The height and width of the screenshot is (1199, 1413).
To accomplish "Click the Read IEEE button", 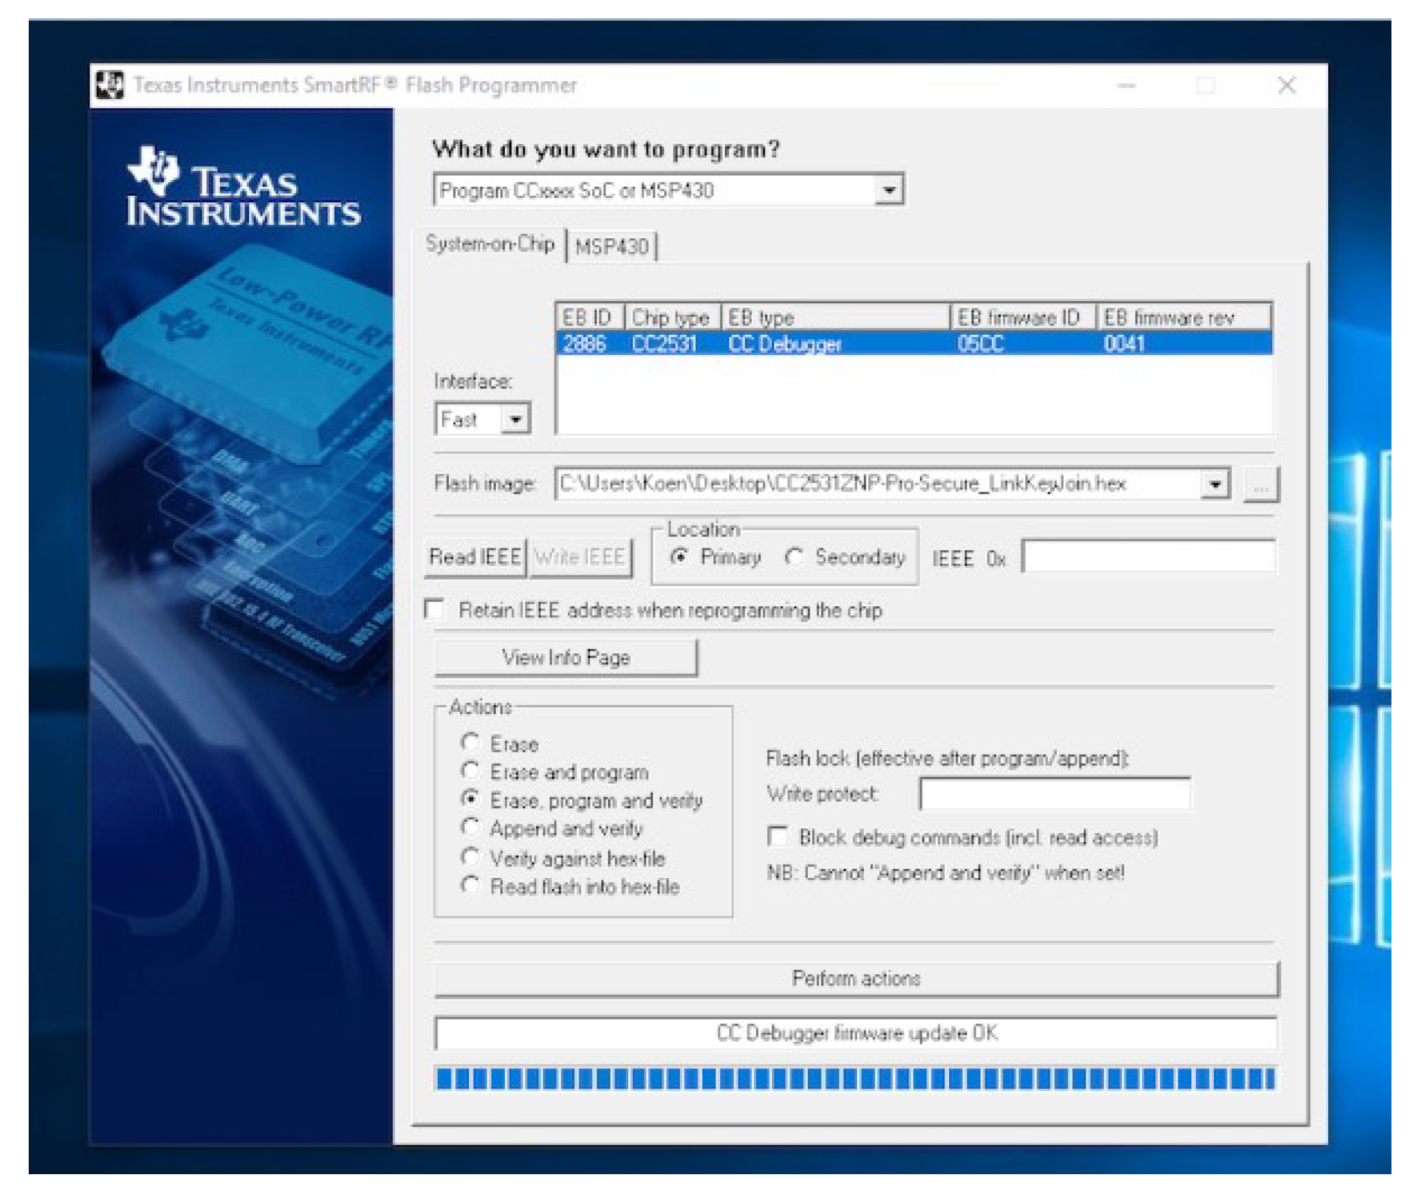I will [x=475, y=557].
